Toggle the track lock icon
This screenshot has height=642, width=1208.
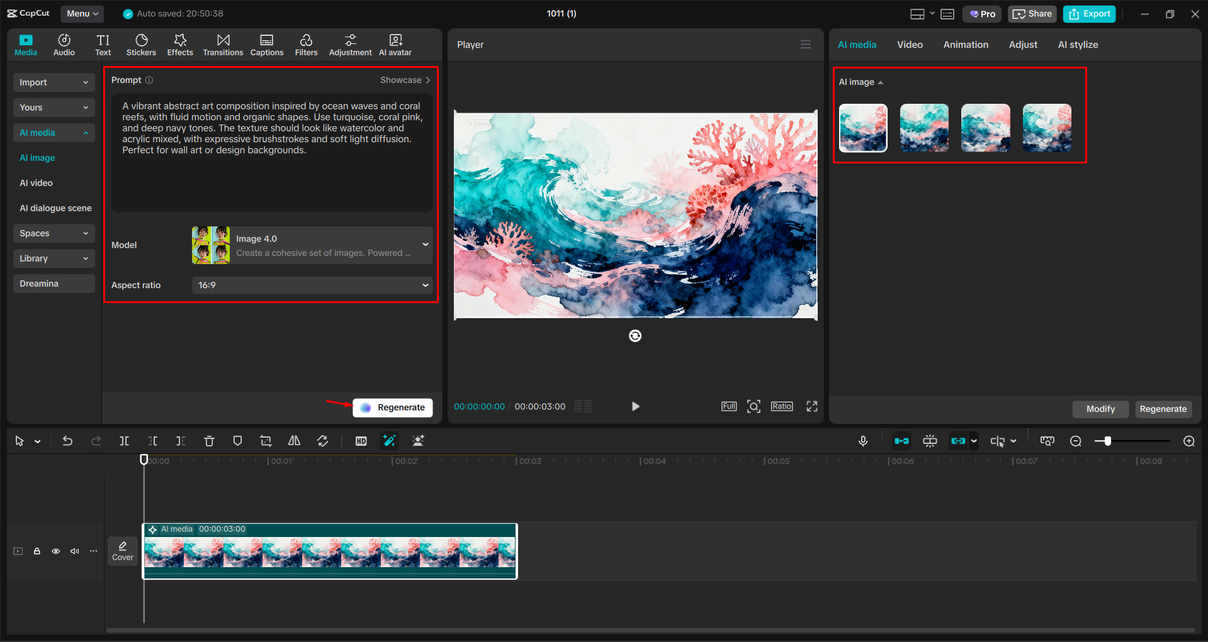tap(37, 551)
